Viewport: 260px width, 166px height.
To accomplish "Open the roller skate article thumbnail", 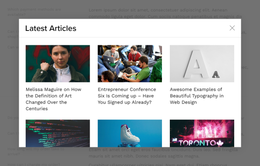I will [130, 133].
